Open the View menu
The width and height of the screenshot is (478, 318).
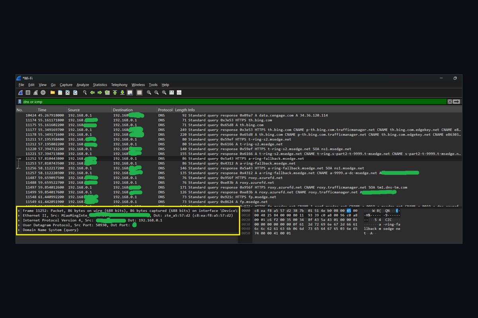tap(43, 85)
